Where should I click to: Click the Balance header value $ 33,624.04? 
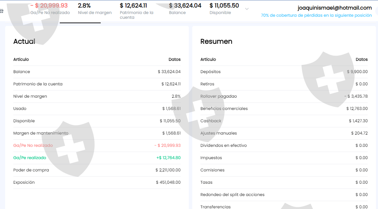pos(185,5)
